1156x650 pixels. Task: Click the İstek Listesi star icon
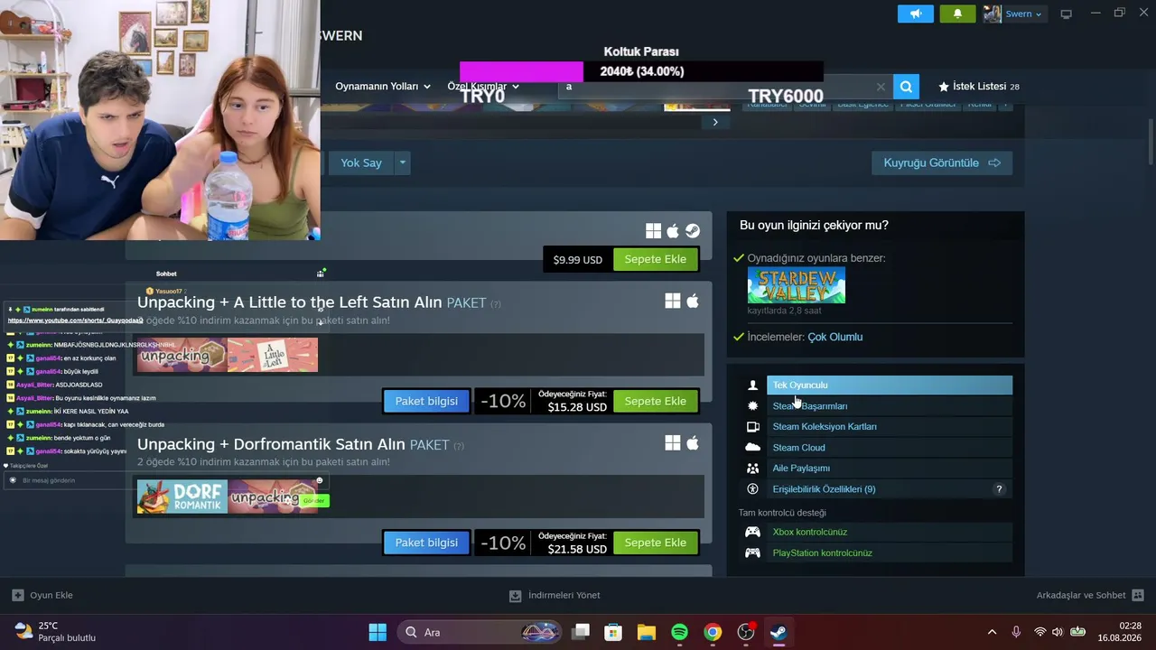pos(944,87)
